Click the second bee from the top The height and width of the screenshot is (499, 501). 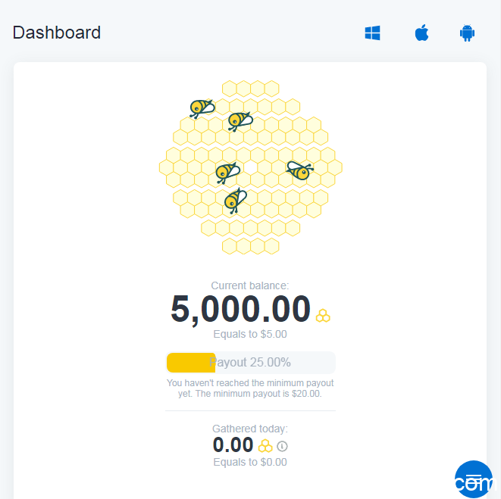240,121
